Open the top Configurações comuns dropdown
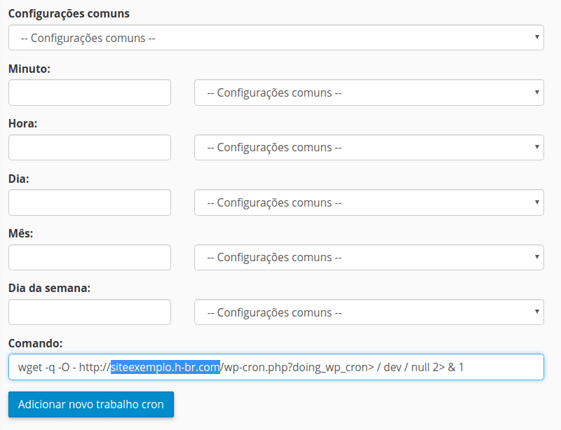The width and height of the screenshot is (561, 430). click(276, 38)
